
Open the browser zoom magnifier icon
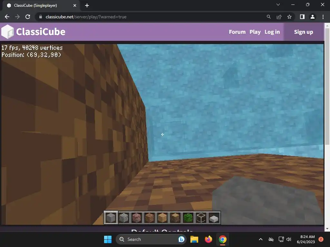[268, 17]
